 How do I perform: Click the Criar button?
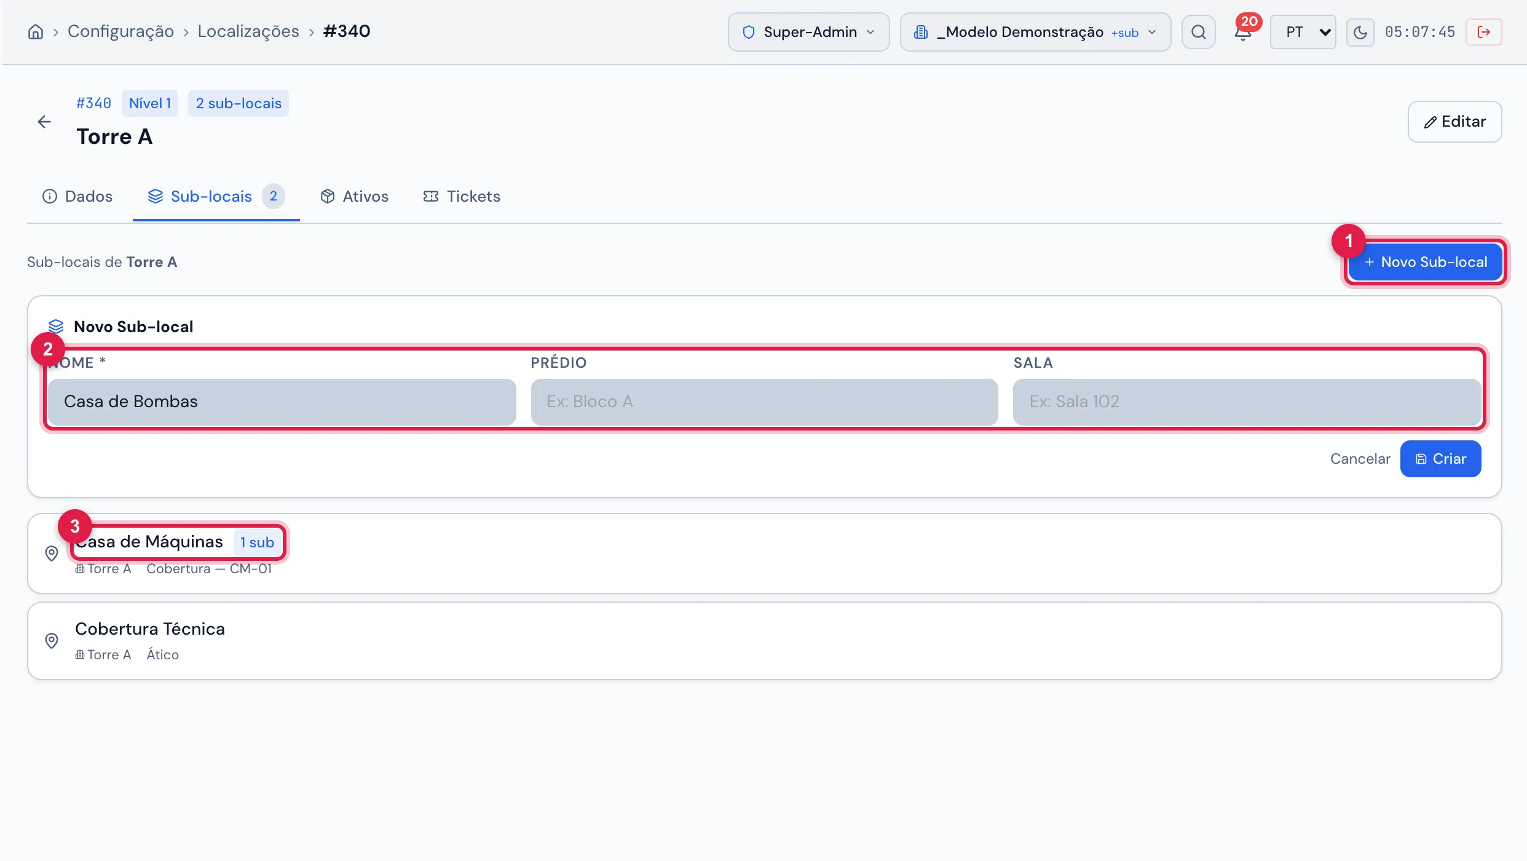(1440, 459)
